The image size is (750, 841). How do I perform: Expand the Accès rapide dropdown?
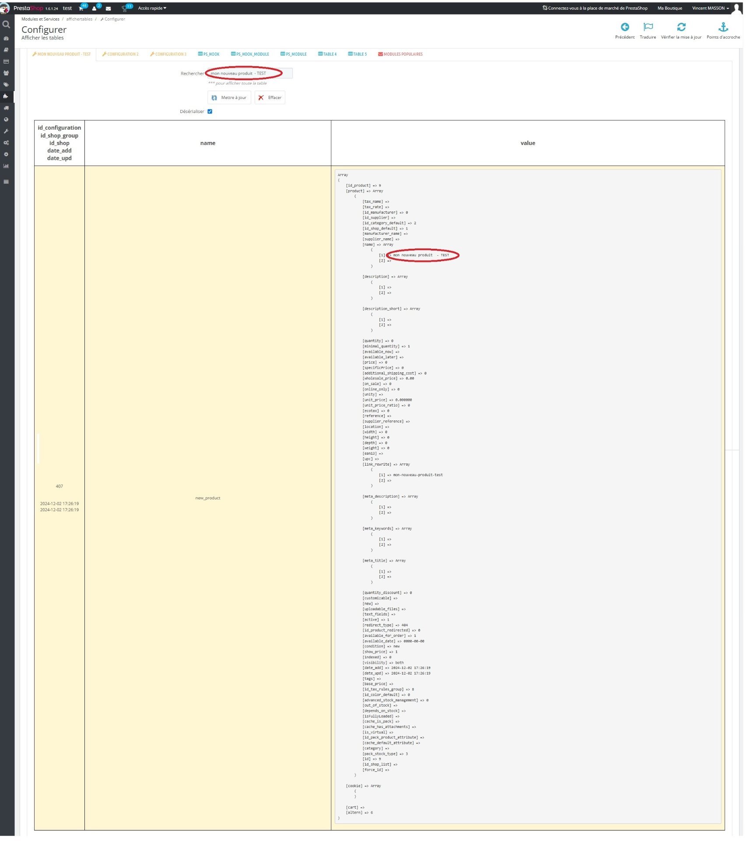[x=152, y=8]
